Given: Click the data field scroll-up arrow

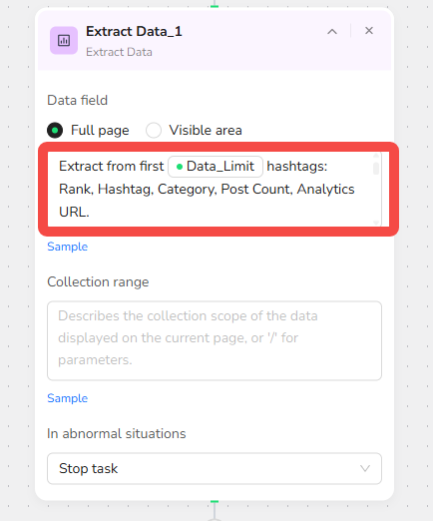Looking at the screenshot, I should click(x=376, y=156).
